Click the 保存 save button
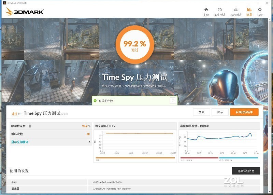 coord(219,112)
